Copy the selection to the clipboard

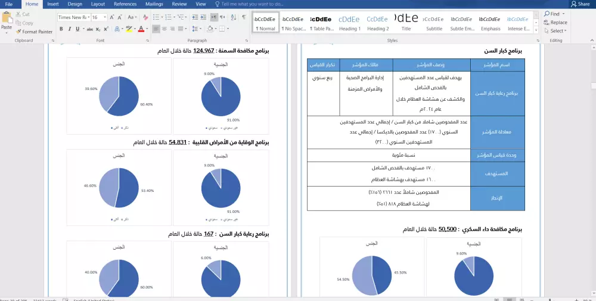(24, 23)
